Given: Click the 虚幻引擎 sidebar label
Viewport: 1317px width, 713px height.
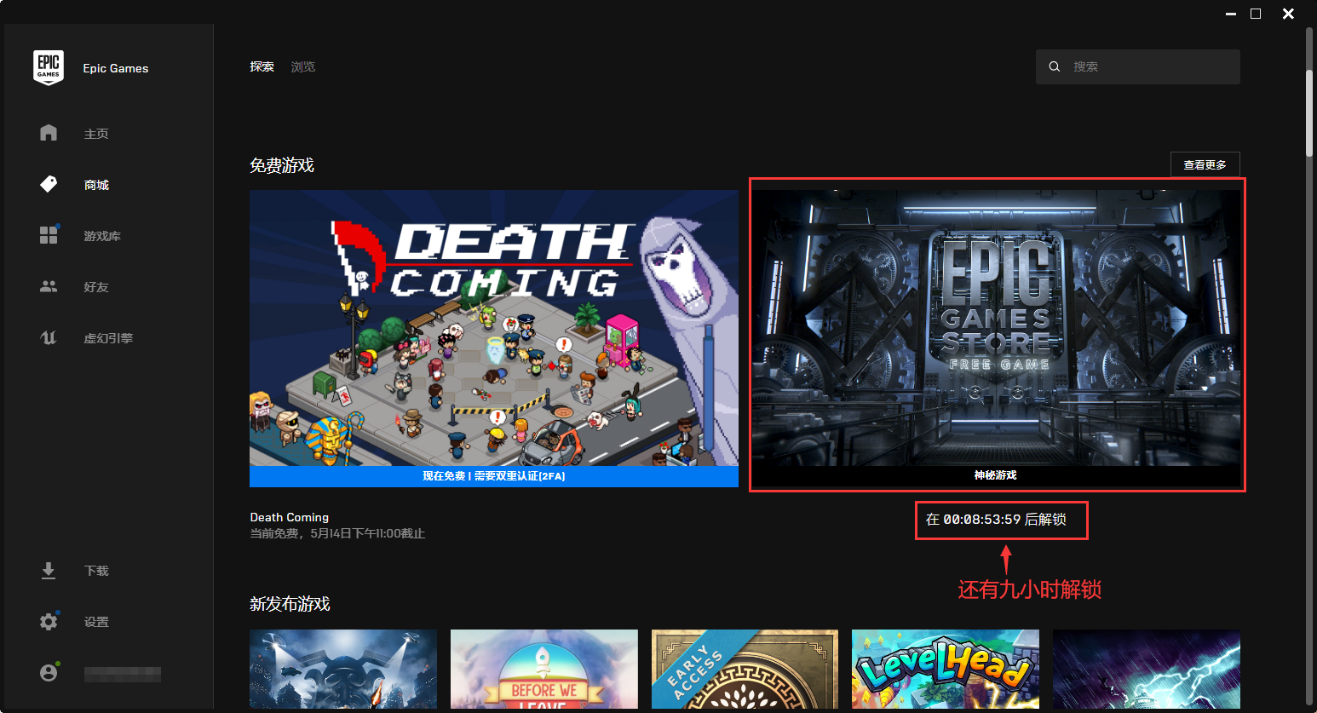Looking at the screenshot, I should (108, 338).
